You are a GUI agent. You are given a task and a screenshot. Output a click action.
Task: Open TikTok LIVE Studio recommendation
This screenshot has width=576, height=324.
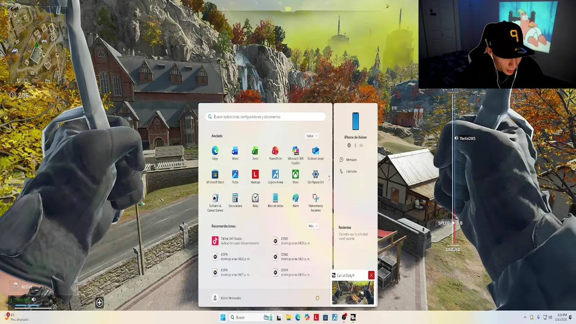coord(235,241)
